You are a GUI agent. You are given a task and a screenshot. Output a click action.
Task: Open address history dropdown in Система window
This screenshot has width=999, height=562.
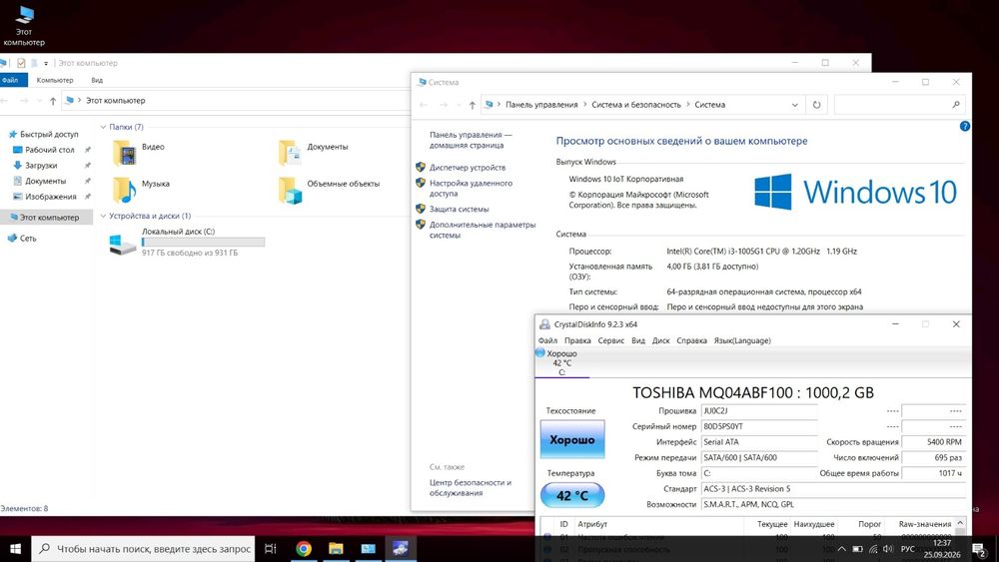pos(794,105)
